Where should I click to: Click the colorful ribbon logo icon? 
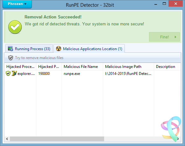[171, 129]
